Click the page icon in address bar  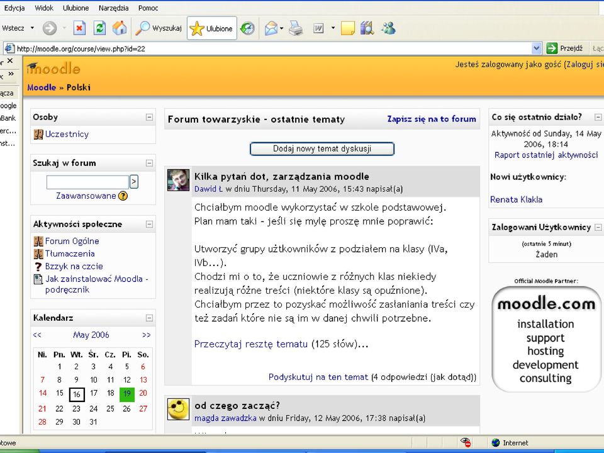9,48
